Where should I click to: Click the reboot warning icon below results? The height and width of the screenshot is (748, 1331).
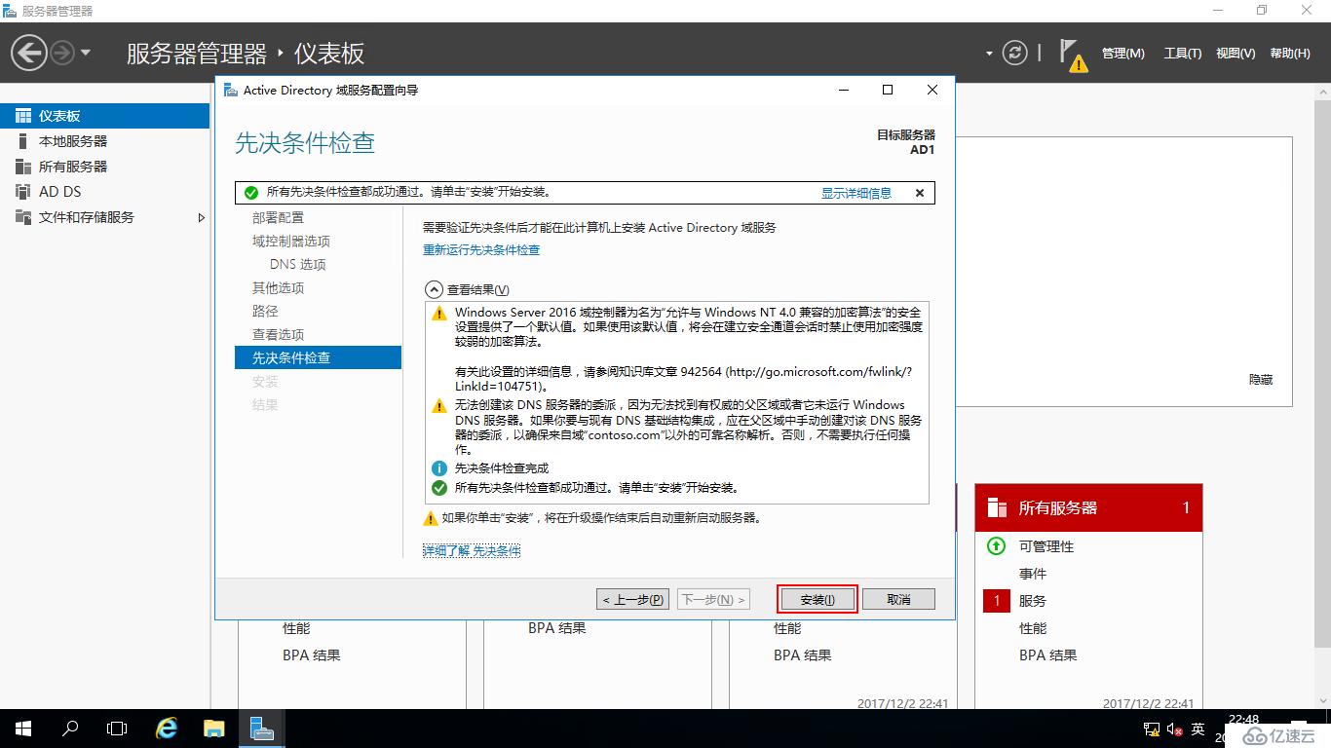[431, 518]
